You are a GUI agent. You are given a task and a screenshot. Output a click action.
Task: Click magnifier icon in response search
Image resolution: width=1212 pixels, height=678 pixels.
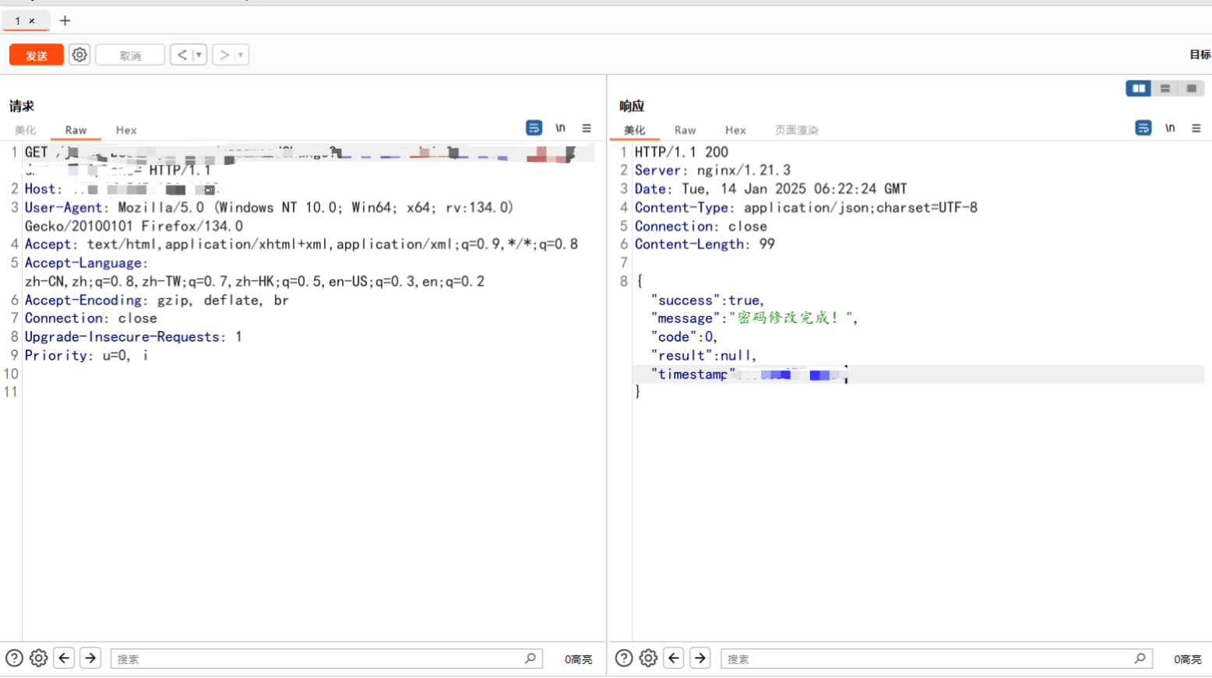pos(1140,659)
